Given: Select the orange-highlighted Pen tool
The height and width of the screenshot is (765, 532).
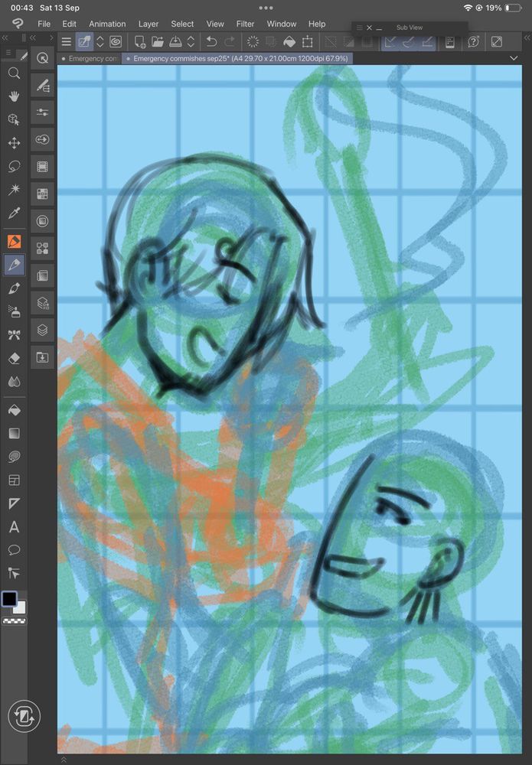Looking at the screenshot, I should pos(14,241).
